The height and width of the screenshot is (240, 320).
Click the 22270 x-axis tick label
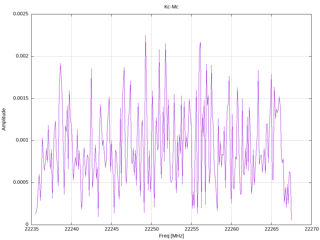(312, 229)
